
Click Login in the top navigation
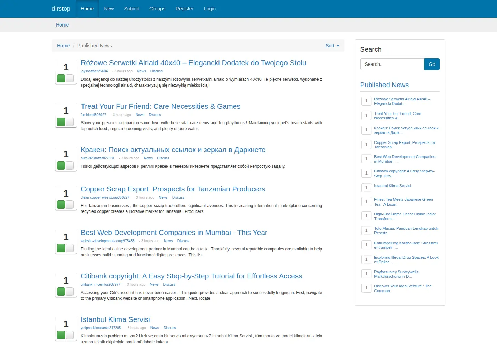(x=210, y=9)
